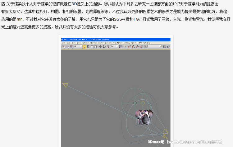The height and width of the screenshot is (147, 233).
Task: Click the Select and Link tool
Action: pos(63,46)
